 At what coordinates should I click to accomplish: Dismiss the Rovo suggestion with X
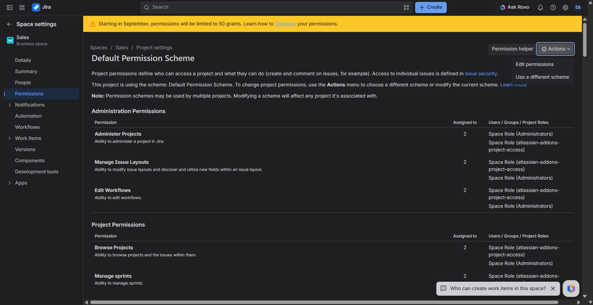(553, 288)
